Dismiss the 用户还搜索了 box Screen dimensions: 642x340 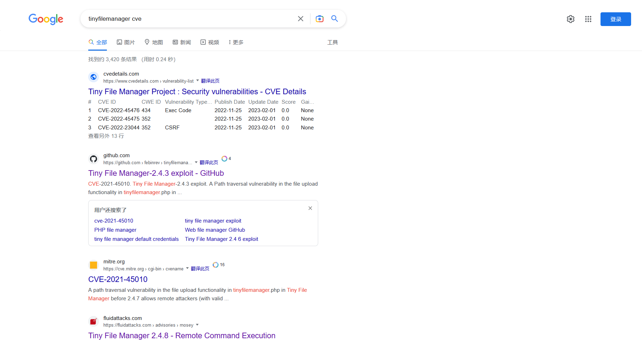(310, 208)
